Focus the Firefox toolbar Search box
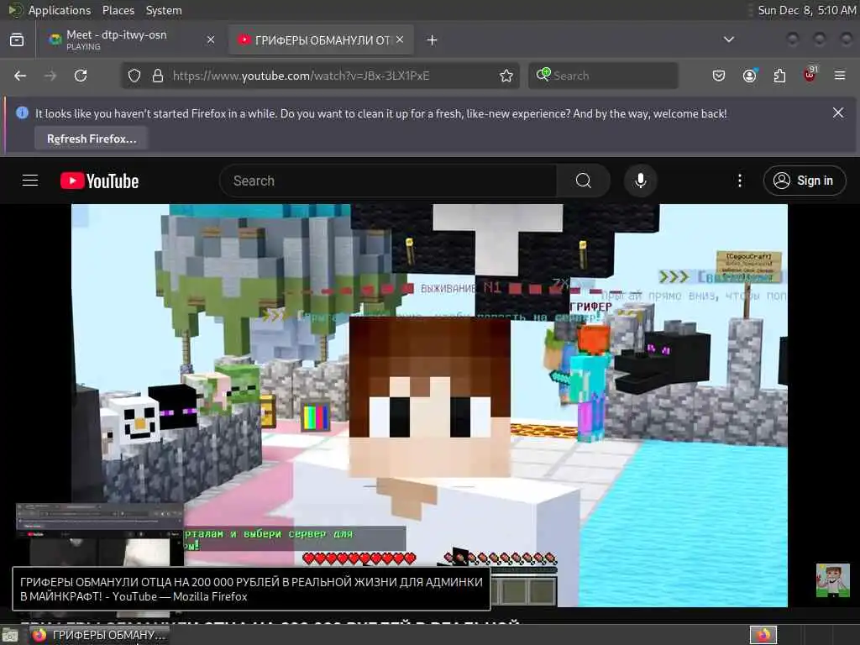Screen dimensions: 860x645 point(603,76)
